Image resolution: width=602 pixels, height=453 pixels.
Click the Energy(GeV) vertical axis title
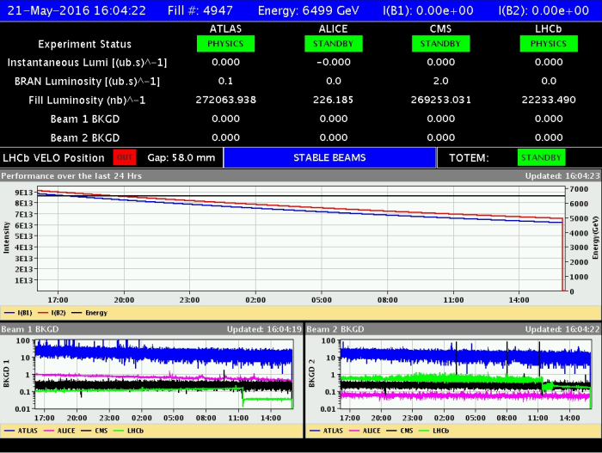tap(595, 237)
